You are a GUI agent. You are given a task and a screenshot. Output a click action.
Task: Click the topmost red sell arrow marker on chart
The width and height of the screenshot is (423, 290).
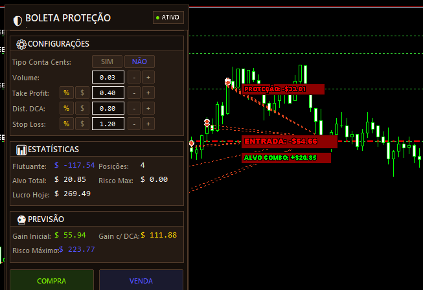[227, 82]
